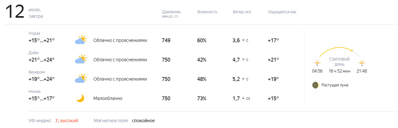Click the Утром temperature range +15°...+21°
The width and height of the screenshot is (398, 128).
pyautogui.click(x=42, y=40)
